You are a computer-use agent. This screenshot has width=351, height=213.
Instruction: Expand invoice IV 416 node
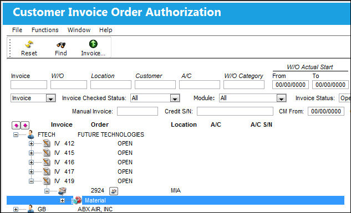click(32, 162)
